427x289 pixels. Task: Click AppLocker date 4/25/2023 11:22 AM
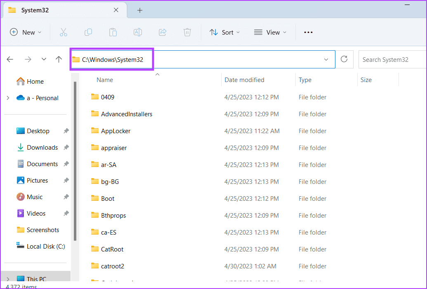(x=252, y=131)
